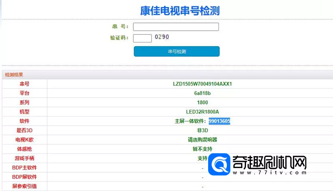Click the 请选购混响器 text

(x=202, y=140)
